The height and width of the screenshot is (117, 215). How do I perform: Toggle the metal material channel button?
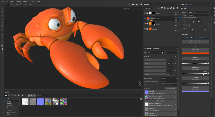click(201, 38)
